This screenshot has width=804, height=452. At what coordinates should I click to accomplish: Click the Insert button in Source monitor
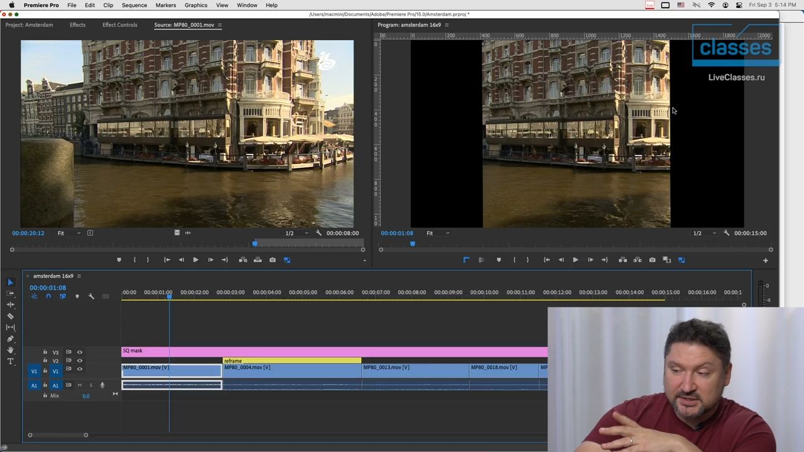(243, 260)
